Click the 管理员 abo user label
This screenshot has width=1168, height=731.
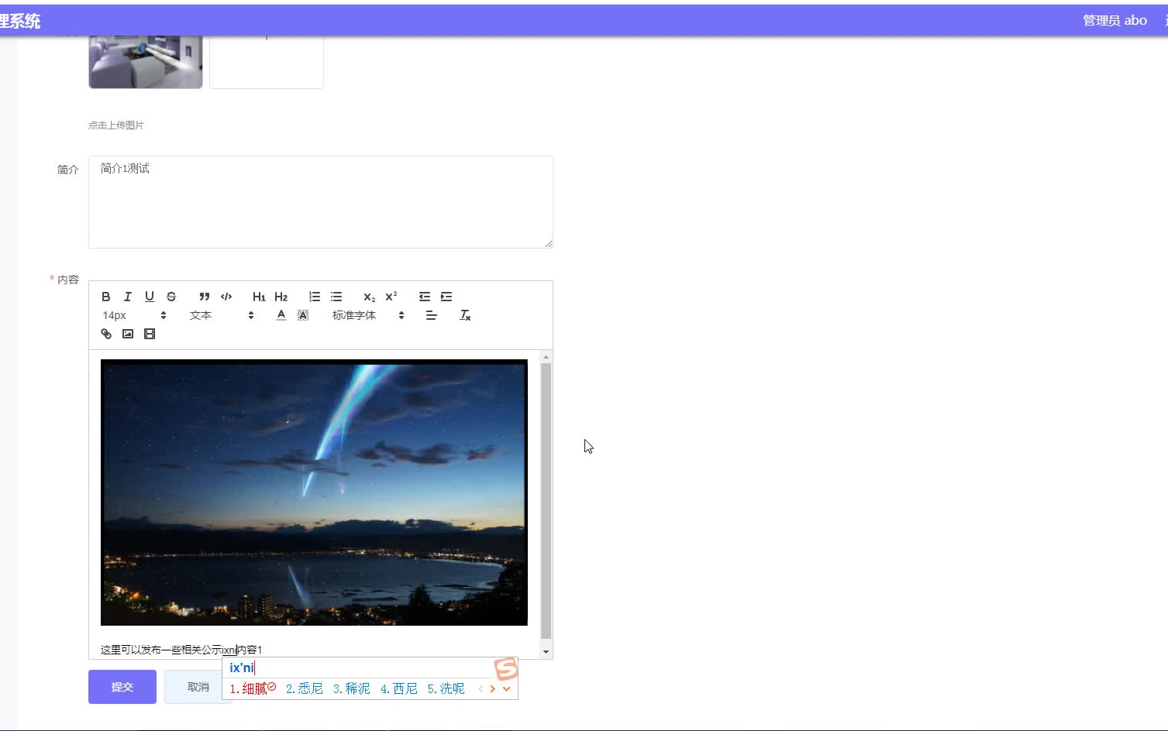[x=1115, y=20]
